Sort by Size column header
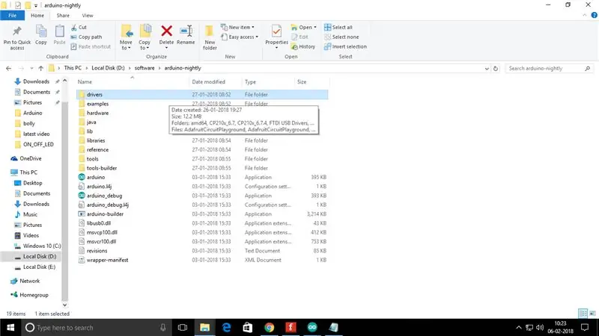Viewport: 599px width, 336px height. coord(302,82)
